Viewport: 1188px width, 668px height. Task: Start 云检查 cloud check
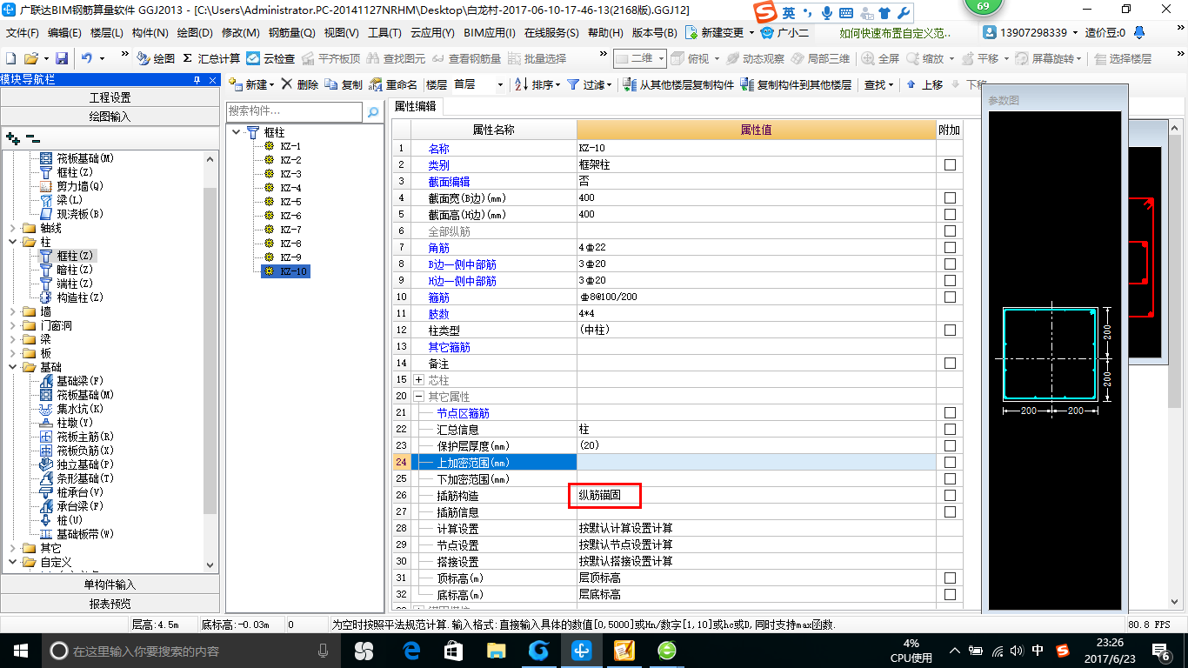tap(270, 58)
